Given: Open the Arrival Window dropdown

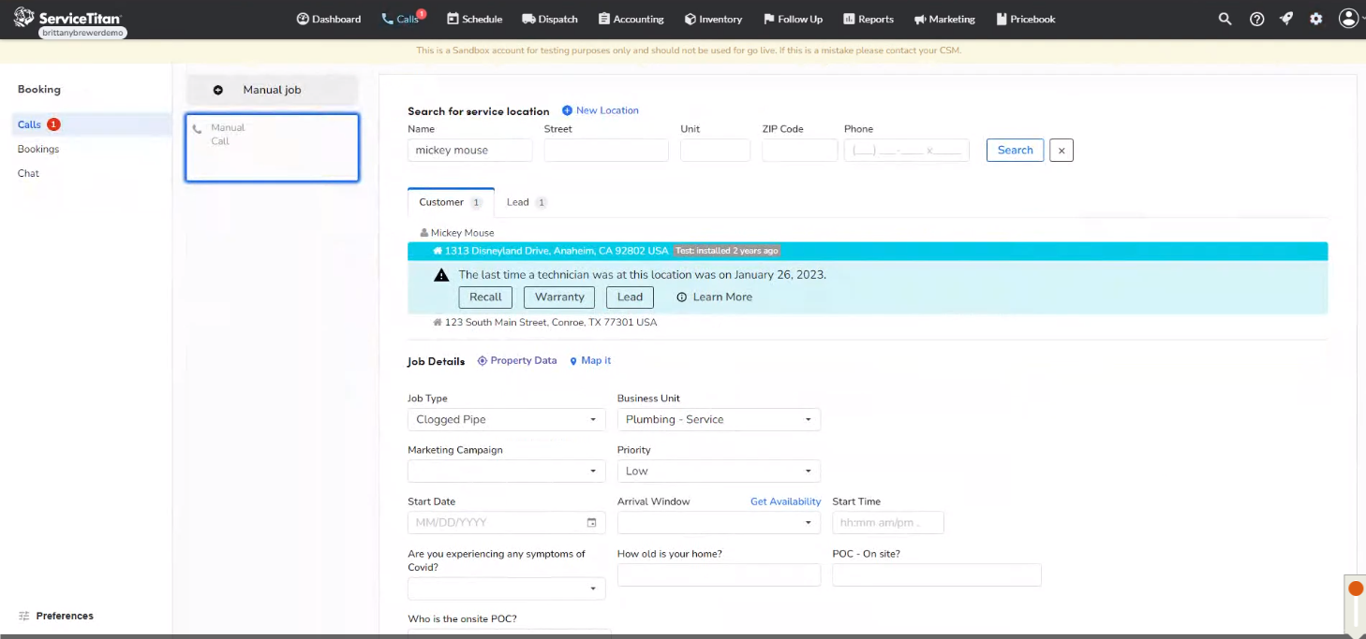Looking at the screenshot, I should (x=718, y=522).
